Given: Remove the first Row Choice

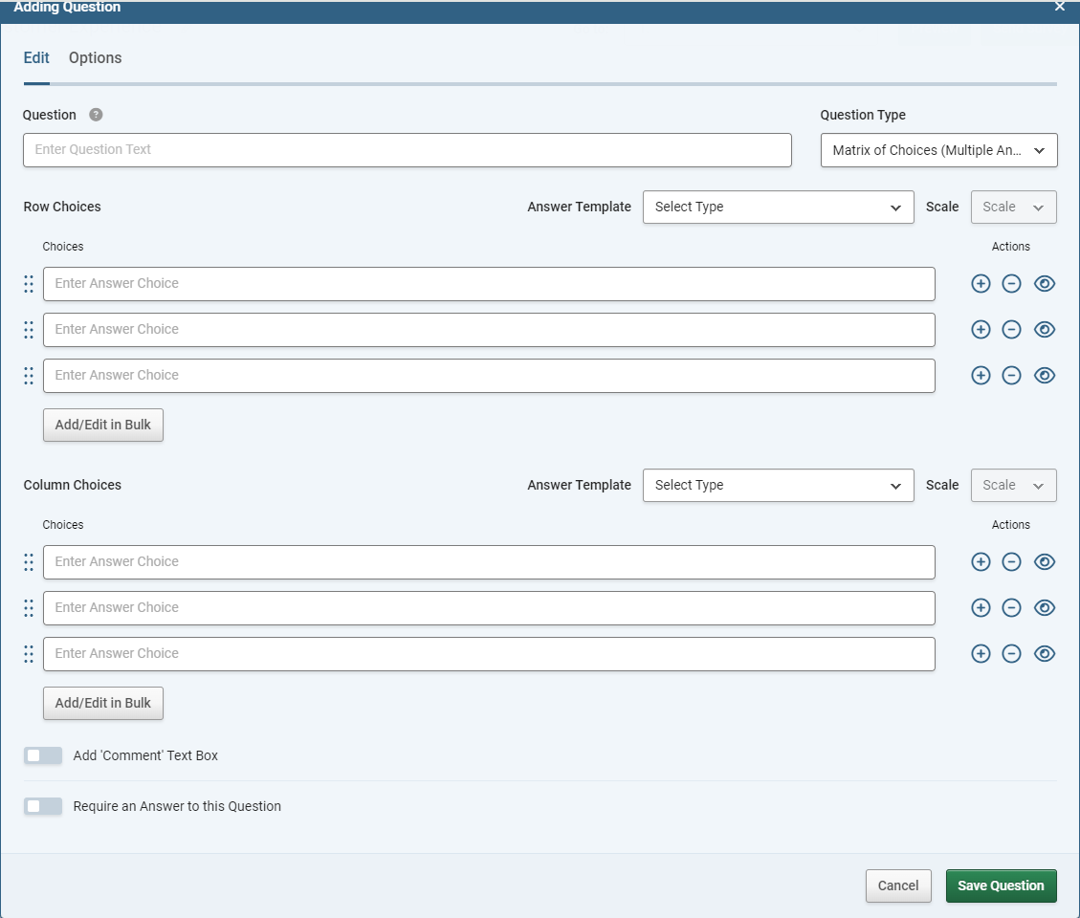Looking at the screenshot, I should coord(1011,284).
